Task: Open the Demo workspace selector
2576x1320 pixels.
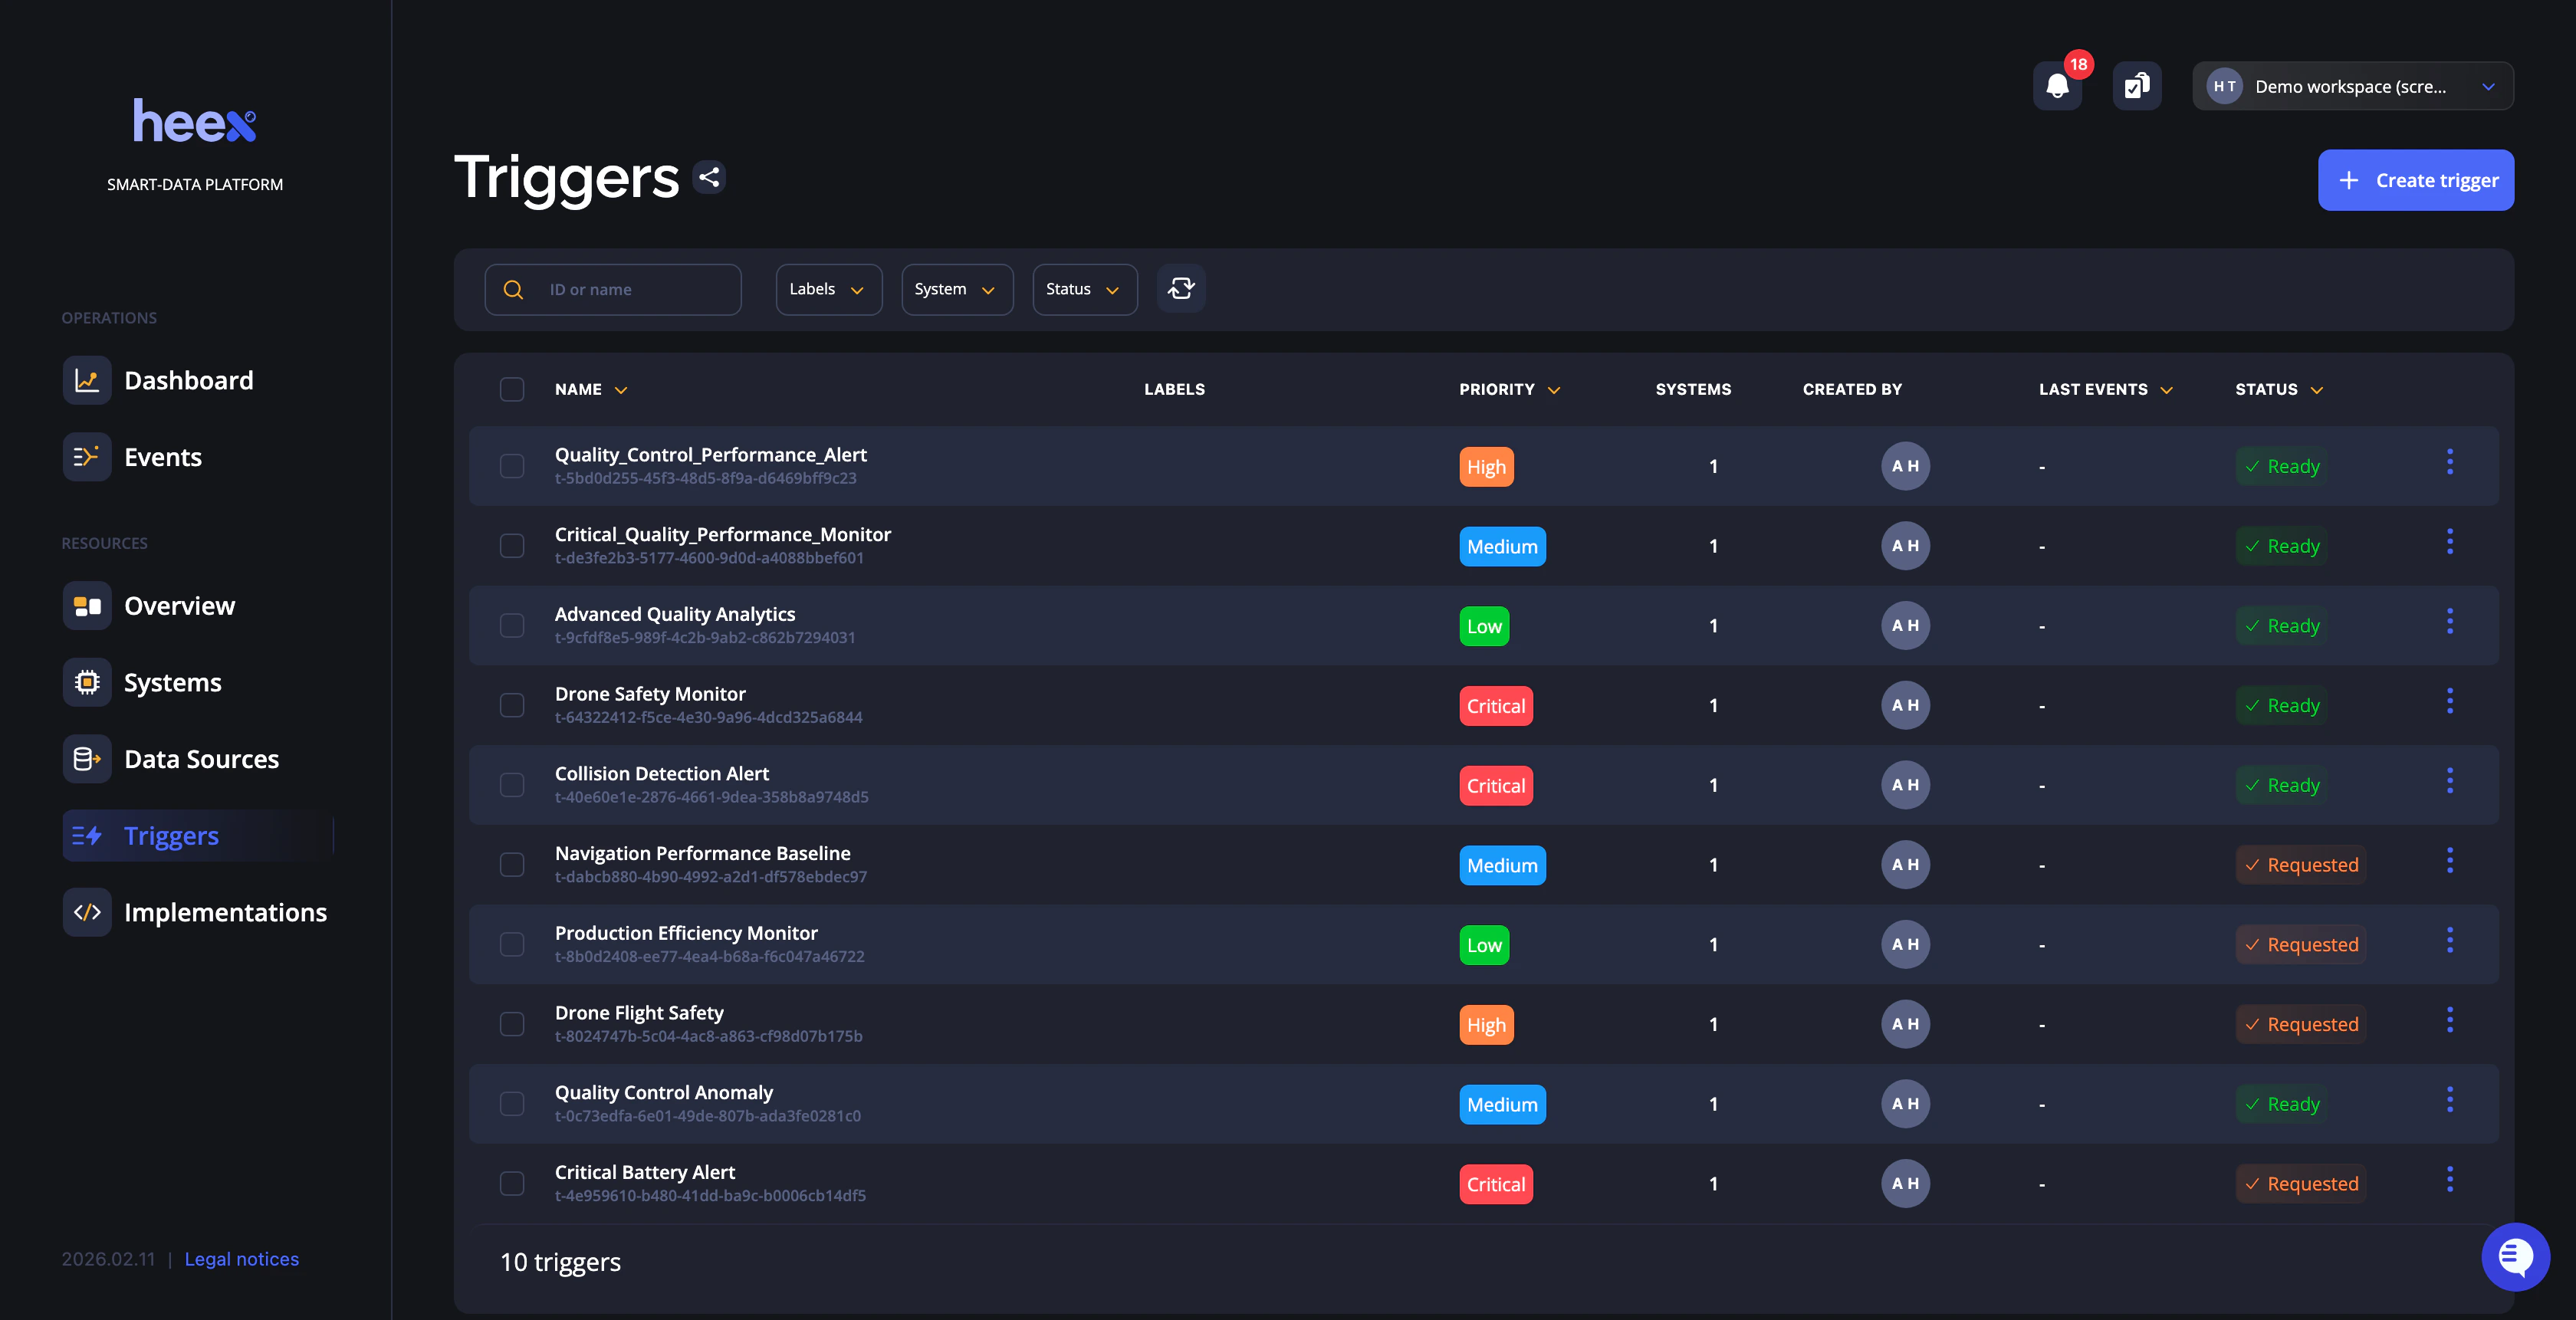Action: pyautogui.click(x=2352, y=86)
